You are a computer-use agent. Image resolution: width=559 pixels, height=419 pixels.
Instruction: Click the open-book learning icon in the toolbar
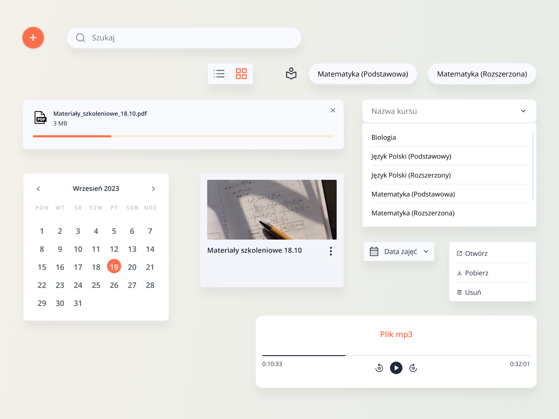(x=290, y=74)
